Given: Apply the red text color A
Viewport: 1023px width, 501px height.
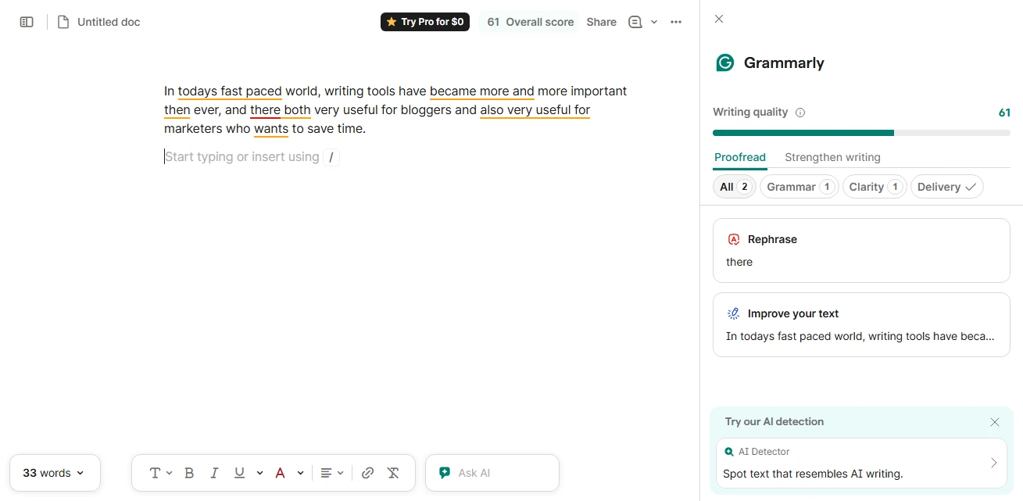Looking at the screenshot, I should pos(280,473).
